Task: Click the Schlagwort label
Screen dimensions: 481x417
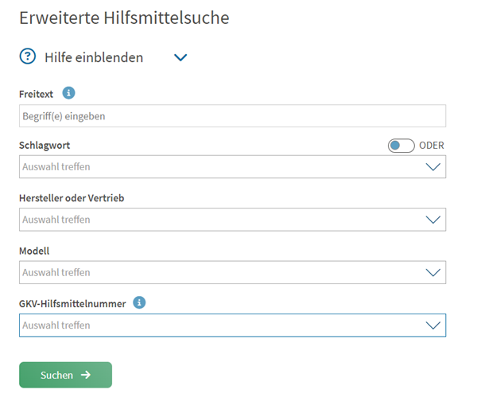Action: [45, 146]
